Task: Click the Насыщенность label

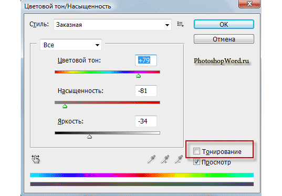Action: pos(80,91)
